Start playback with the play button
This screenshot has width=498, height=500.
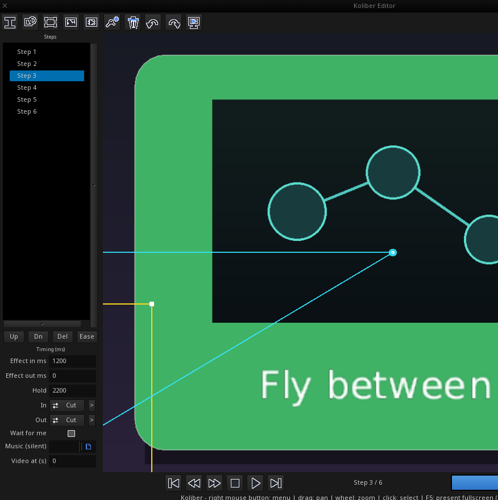[256, 483]
